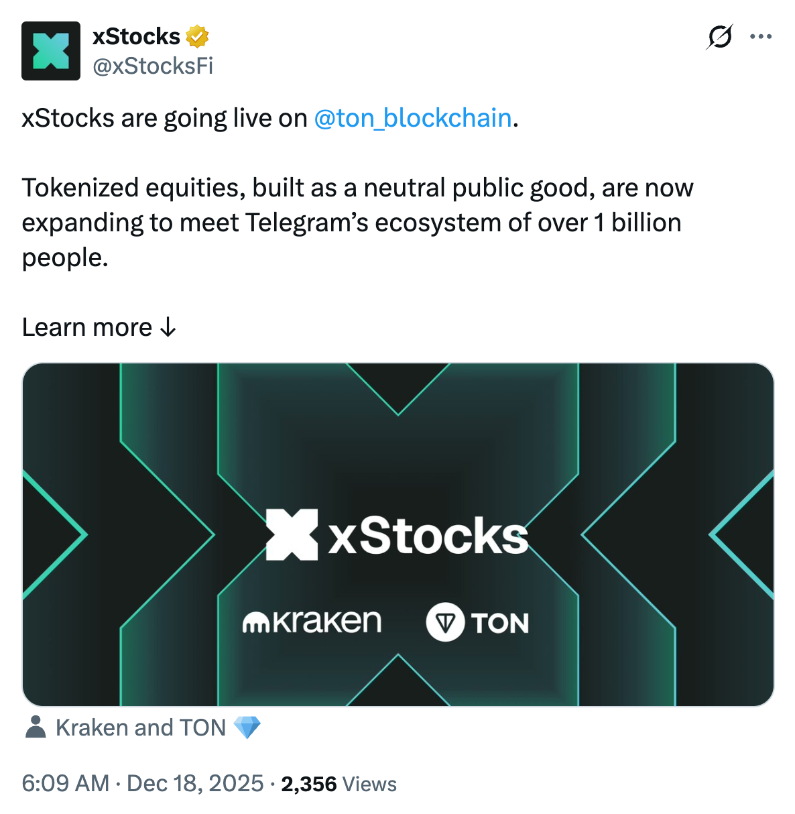Open the three-dot more options menu
795x814 pixels.
pyautogui.click(x=761, y=37)
